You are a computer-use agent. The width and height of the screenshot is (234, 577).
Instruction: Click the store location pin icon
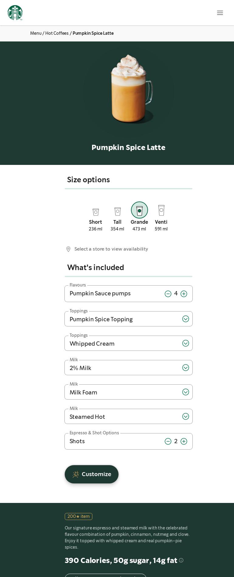68,249
